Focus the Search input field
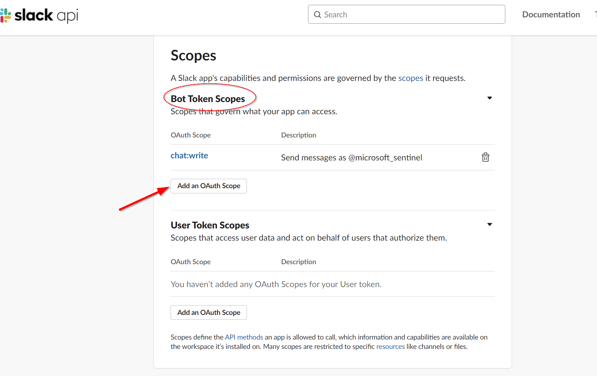Screen dimensions: 597x376 coord(406,14)
